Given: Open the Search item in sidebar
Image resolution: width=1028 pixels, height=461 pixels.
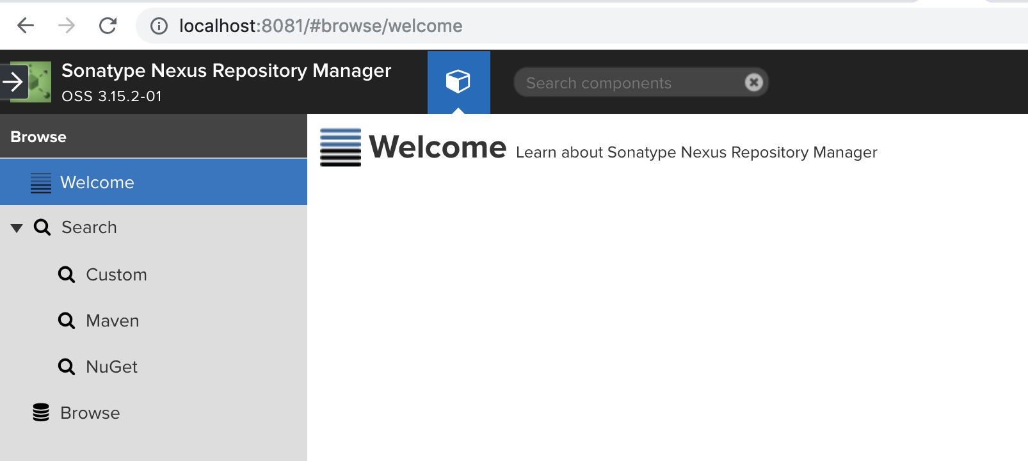Looking at the screenshot, I should 89,227.
